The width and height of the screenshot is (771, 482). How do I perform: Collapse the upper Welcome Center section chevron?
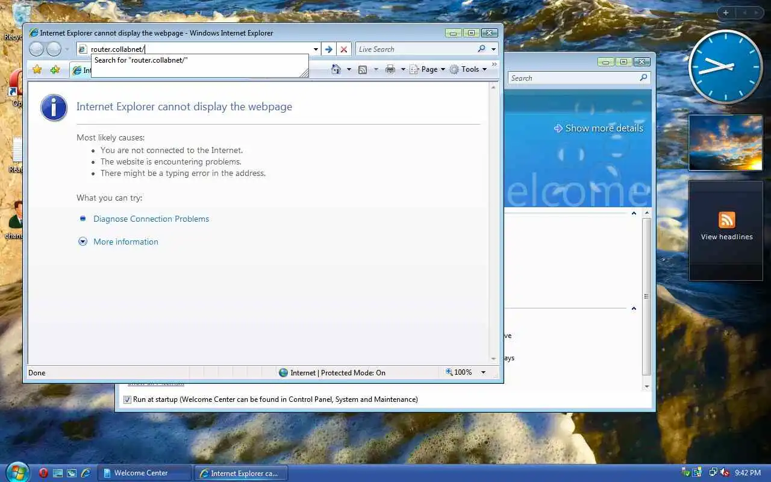[634, 213]
